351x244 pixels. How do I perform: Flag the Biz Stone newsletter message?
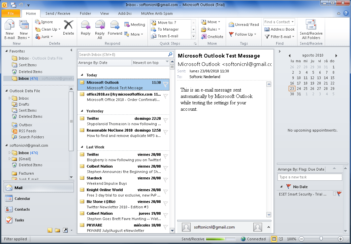pyautogui.click(x=165, y=203)
